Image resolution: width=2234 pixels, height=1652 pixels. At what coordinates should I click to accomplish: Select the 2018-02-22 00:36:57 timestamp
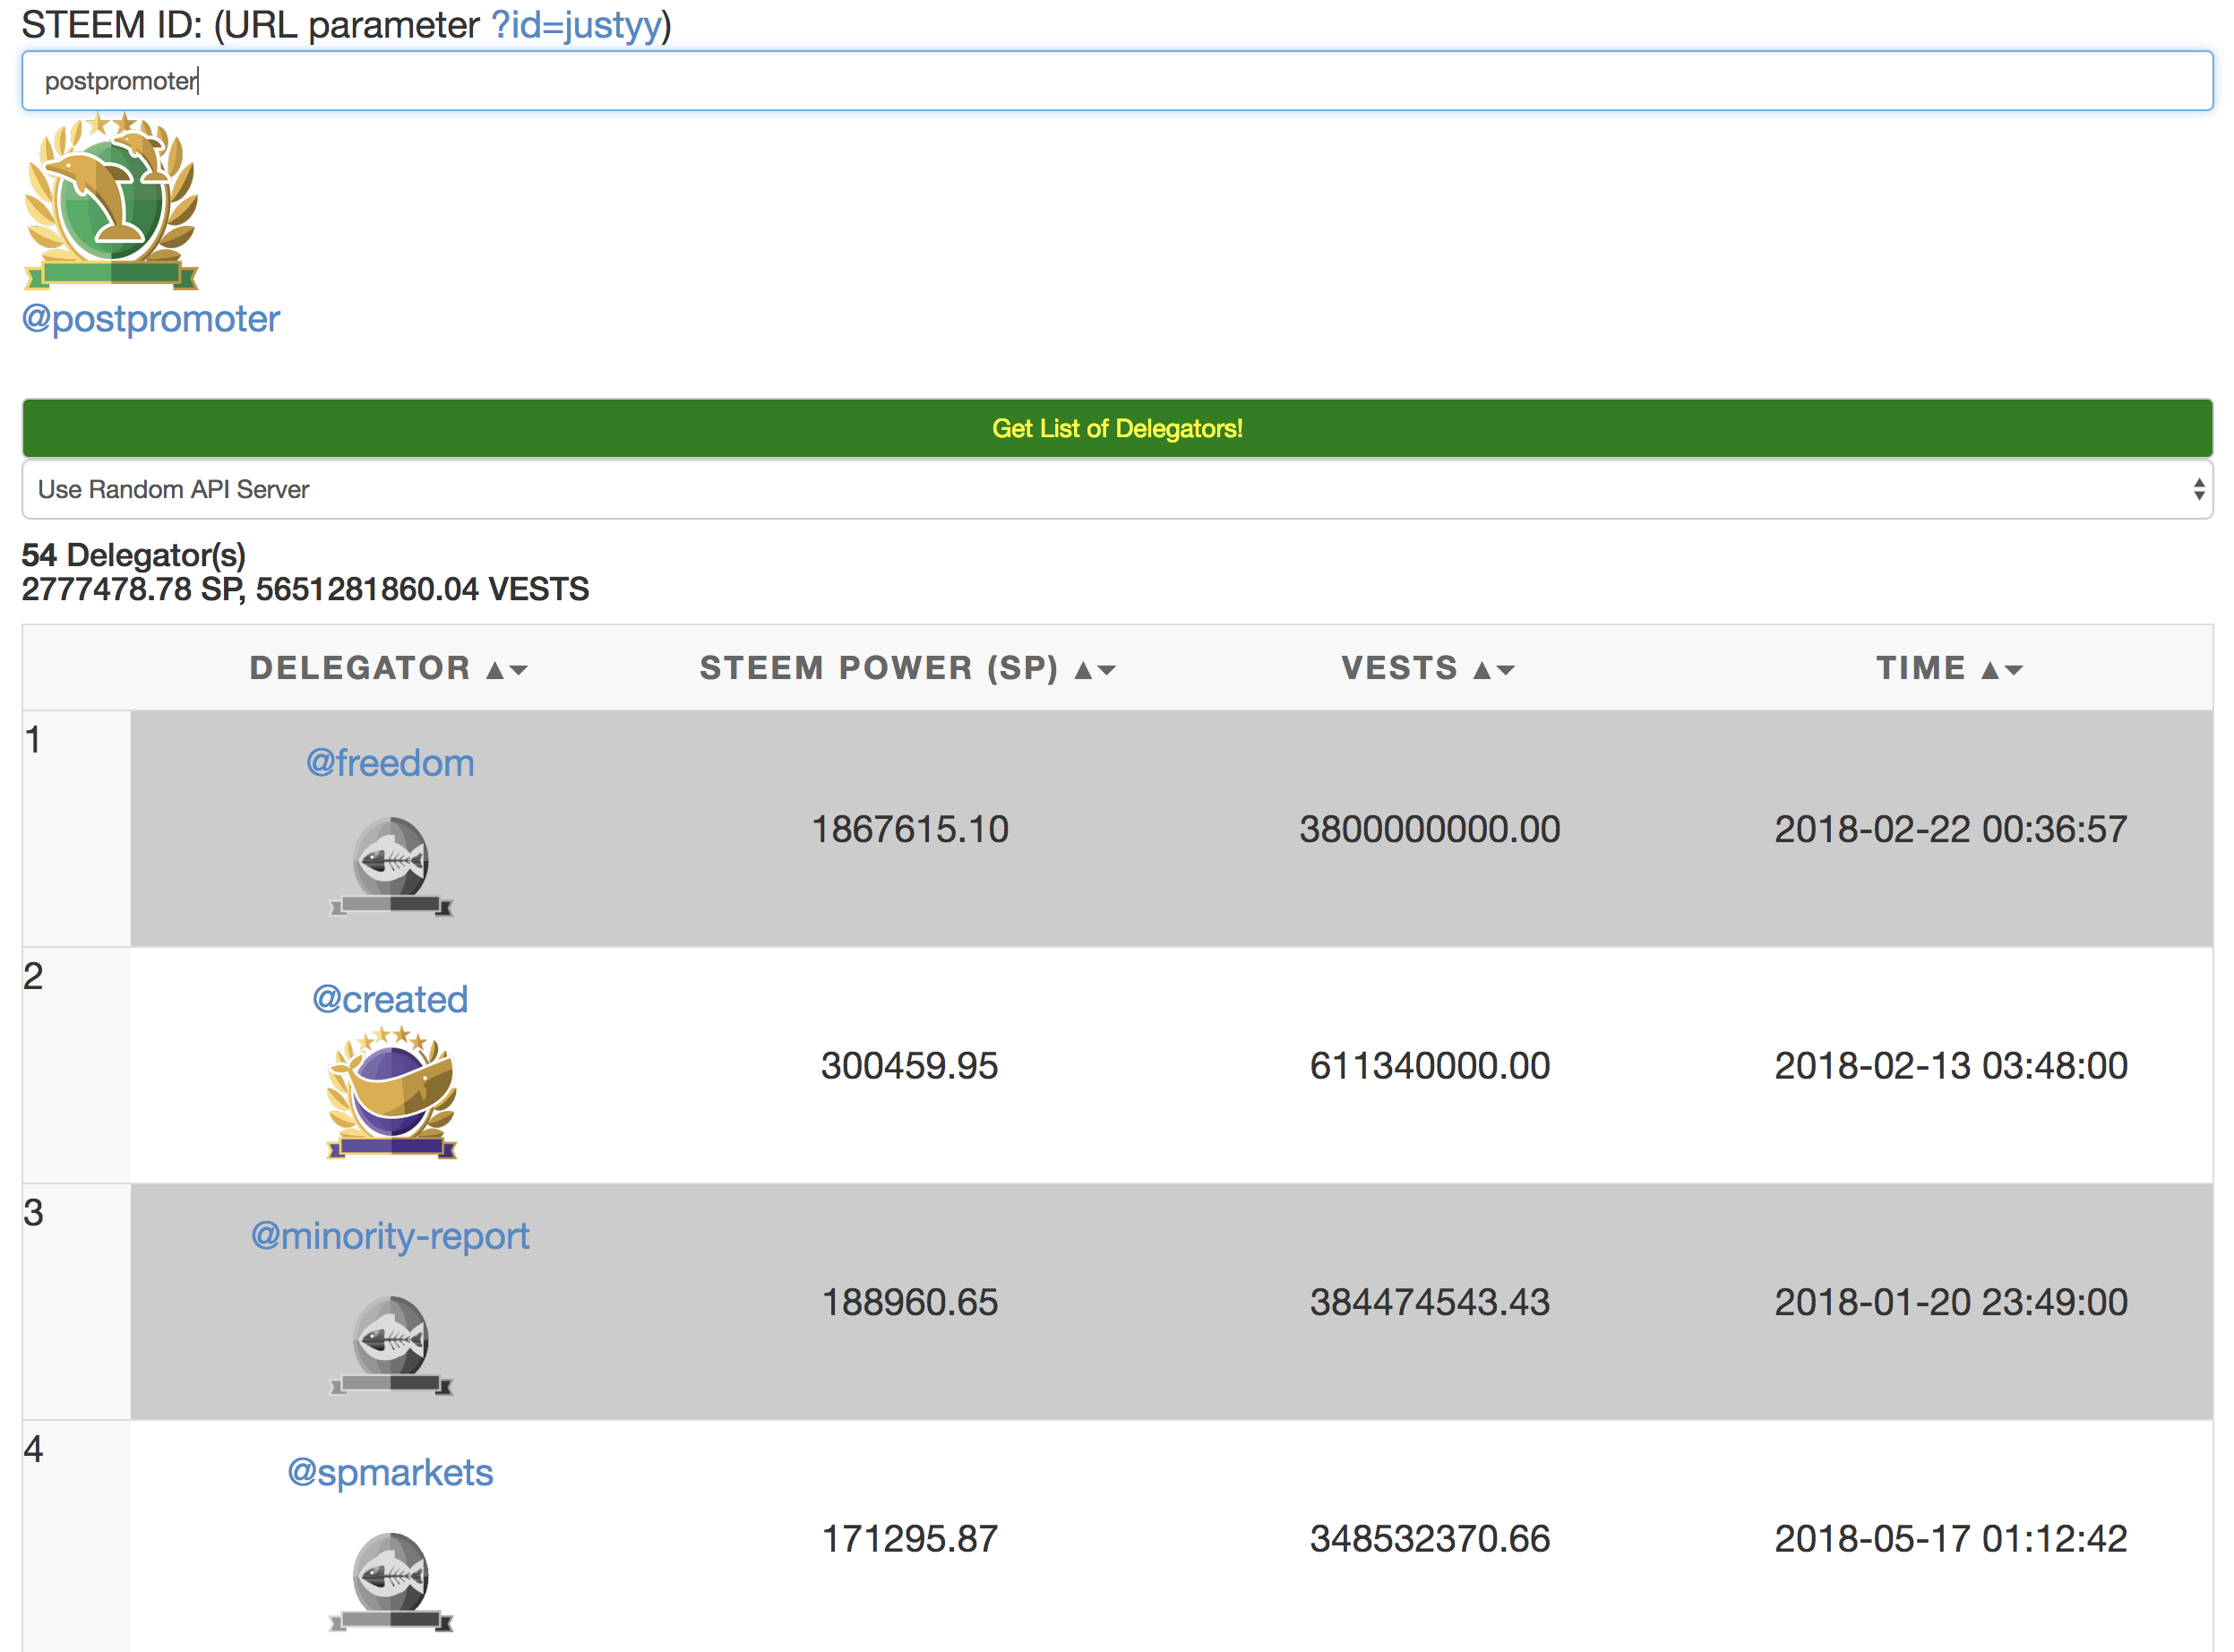(1951, 829)
